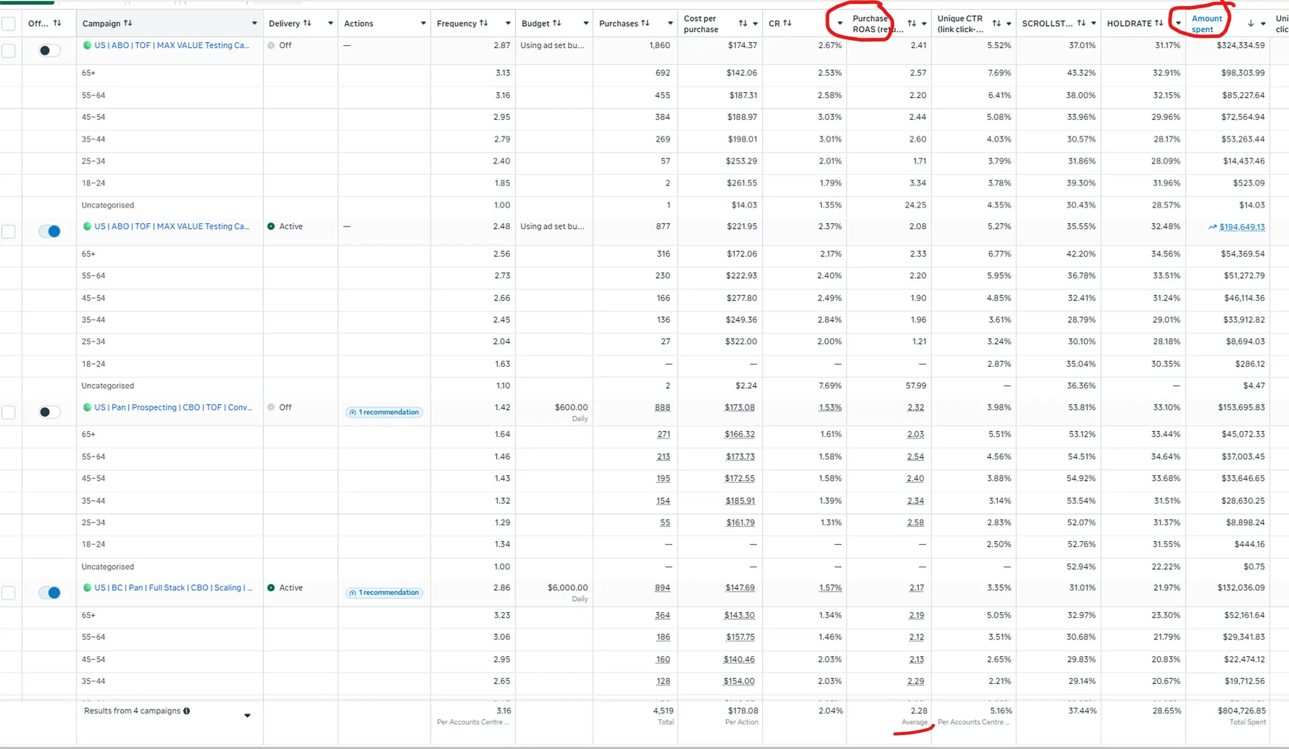Open the $194,649.13 amount spent link
This screenshot has width=1289, height=749.
1242,227
